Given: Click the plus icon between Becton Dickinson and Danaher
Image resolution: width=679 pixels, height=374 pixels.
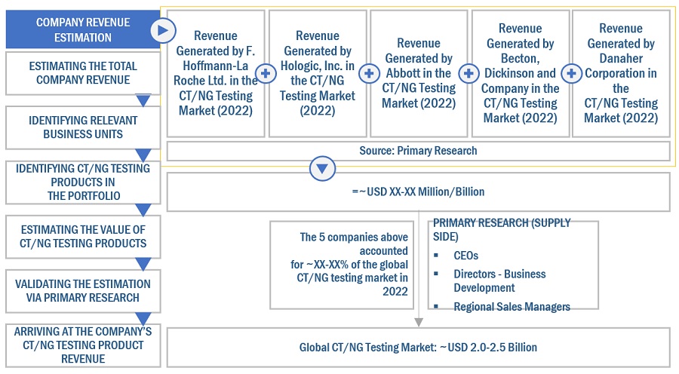Looking at the screenshot, I should point(572,73).
